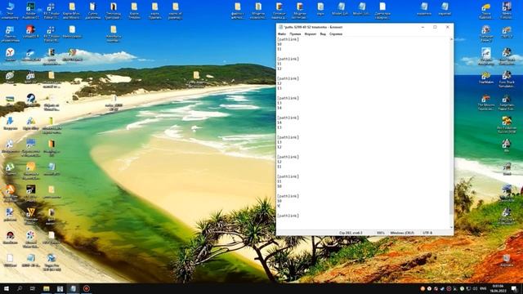Minimize the Notepad window
The image size is (523, 294).
[x=422, y=27]
